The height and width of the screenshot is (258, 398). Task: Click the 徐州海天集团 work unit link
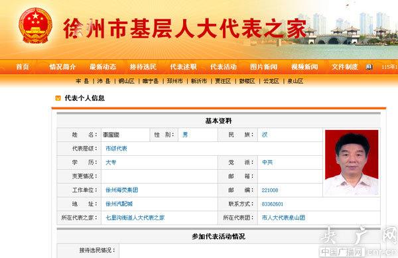(122, 190)
